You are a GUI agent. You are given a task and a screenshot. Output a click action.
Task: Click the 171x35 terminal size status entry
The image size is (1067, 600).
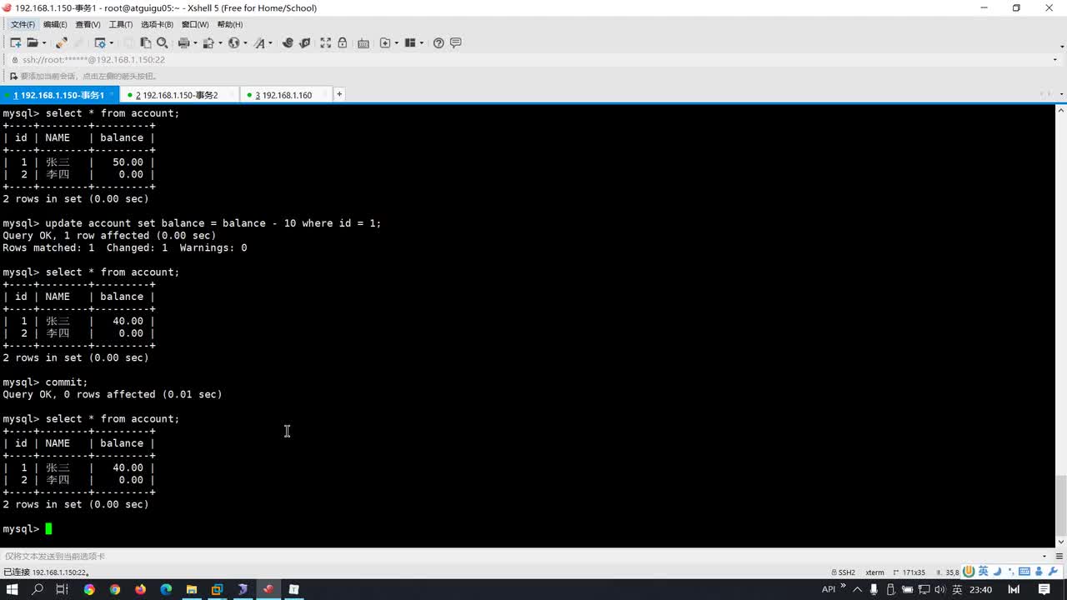(x=909, y=572)
